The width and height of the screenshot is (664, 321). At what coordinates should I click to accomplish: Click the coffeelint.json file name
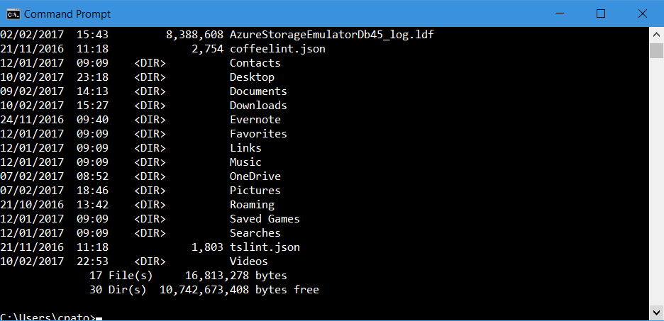click(277, 49)
